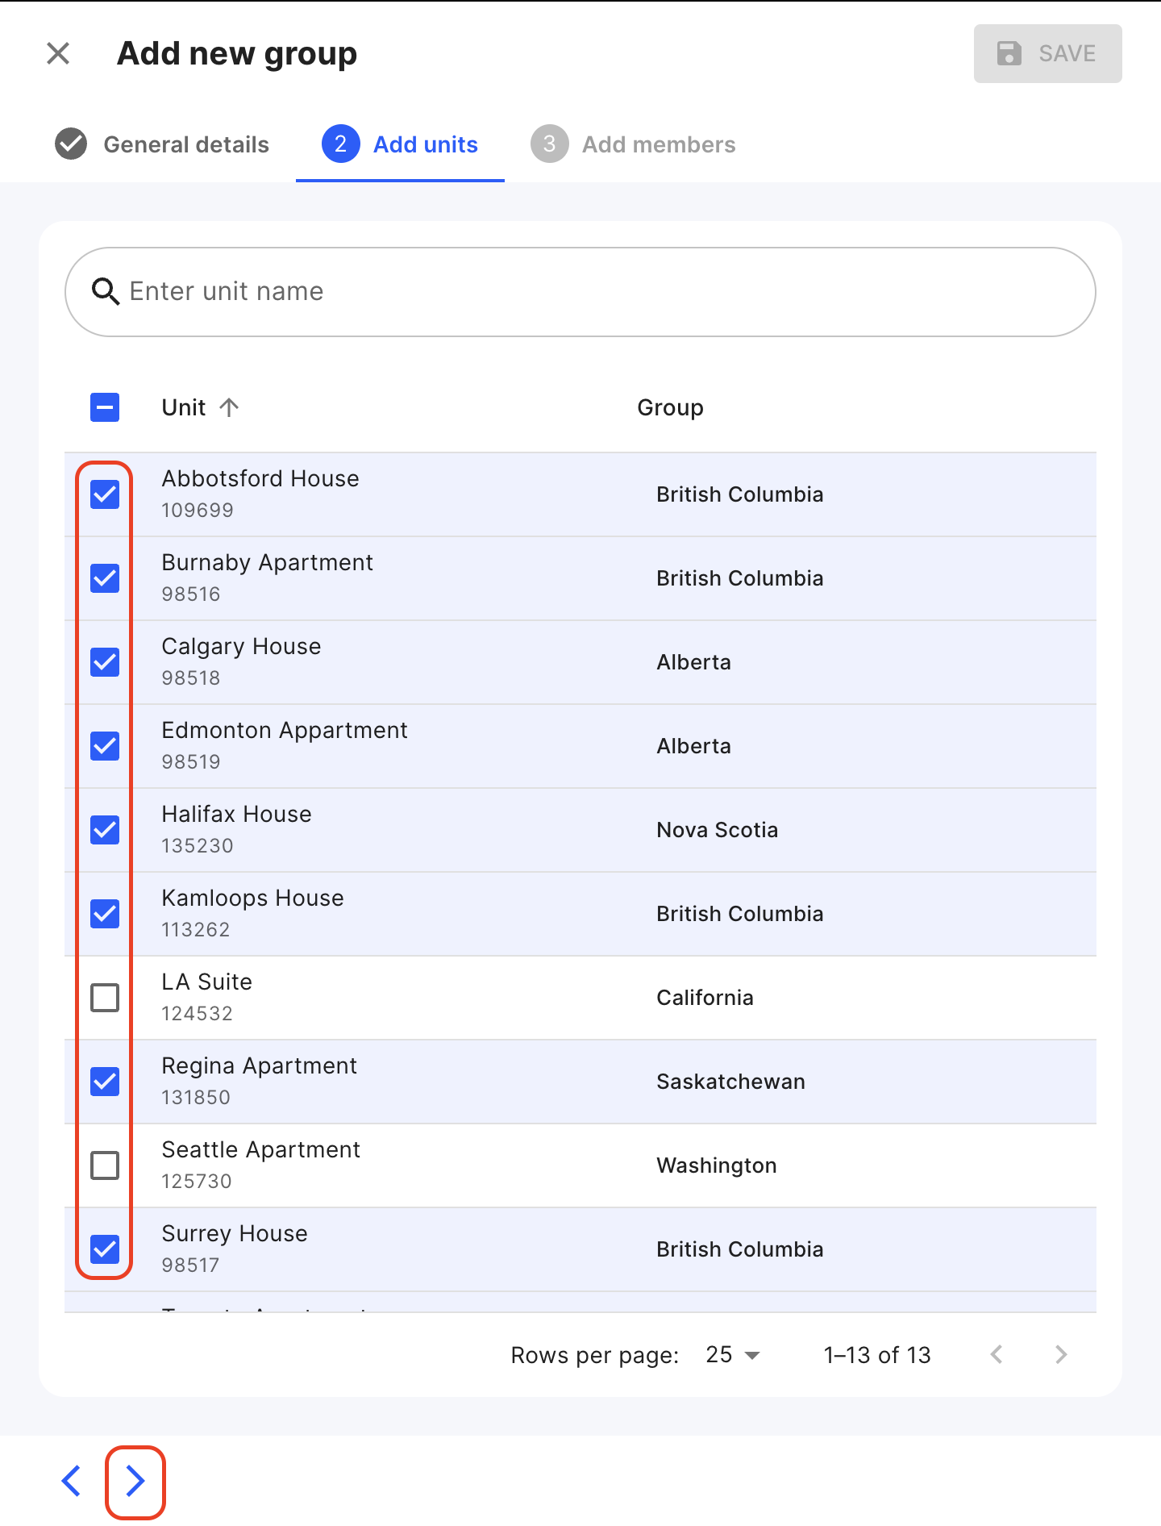Toggle the select-all units header checkbox
Screen dimensions: 1161x1526
pos(105,407)
